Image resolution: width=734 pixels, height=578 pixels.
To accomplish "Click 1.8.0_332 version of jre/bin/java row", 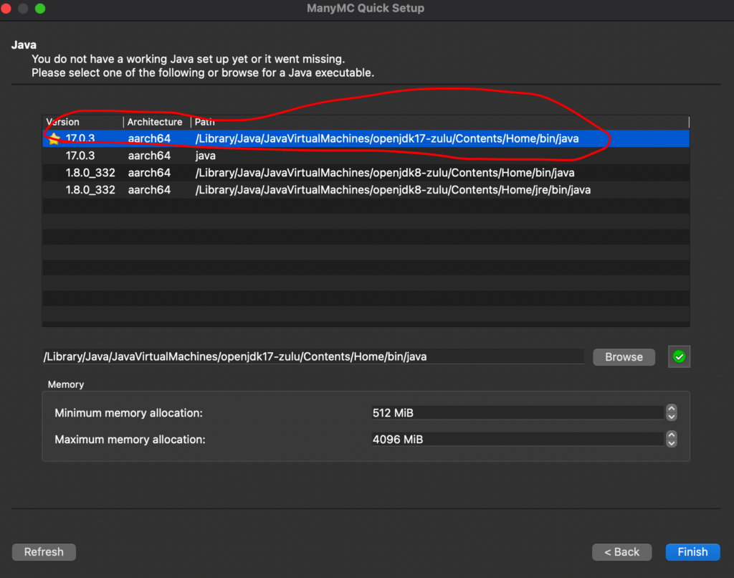I will 90,190.
